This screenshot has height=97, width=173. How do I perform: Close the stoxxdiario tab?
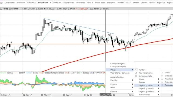coord(51,3)
